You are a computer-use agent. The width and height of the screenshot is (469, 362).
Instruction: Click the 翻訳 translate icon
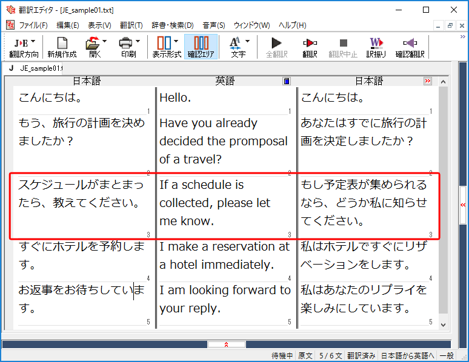(x=310, y=44)
